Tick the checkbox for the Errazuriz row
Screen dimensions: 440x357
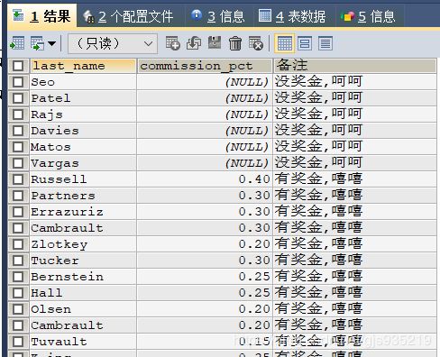(x=18, y=212)
